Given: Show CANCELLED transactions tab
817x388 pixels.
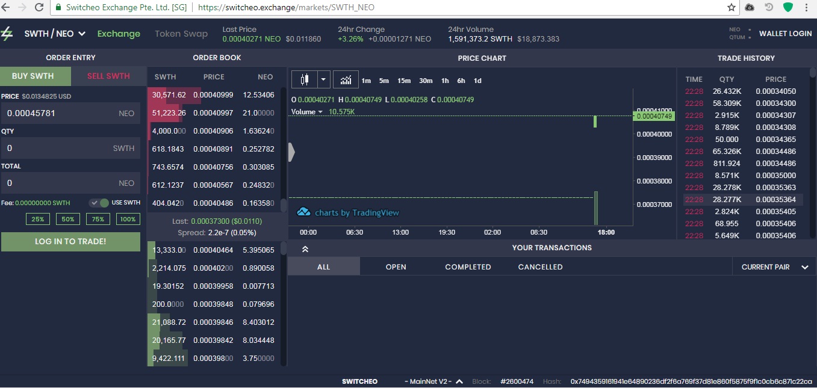Looking at the screenshot, I should [x=541, y=266].
